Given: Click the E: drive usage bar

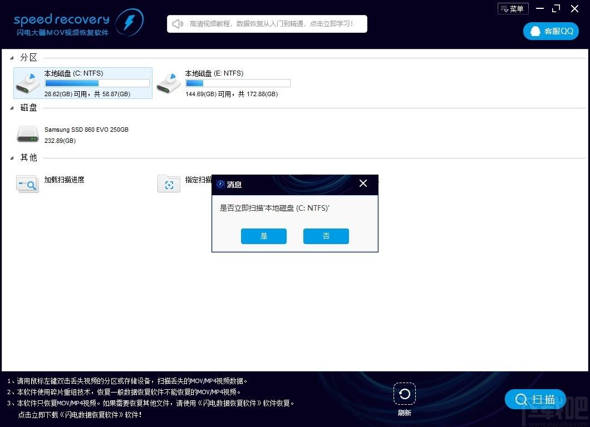Looking at the screenshot, I should click(x=238, y=83).
